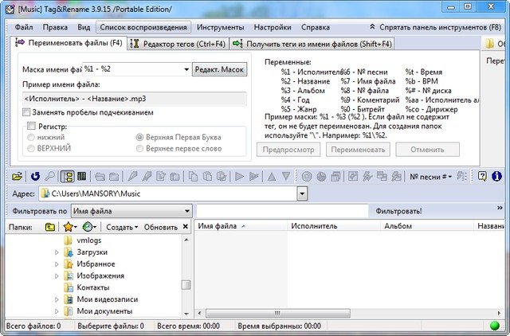Select Верхняя Первая Буква radio option

(x=140, y=137)
